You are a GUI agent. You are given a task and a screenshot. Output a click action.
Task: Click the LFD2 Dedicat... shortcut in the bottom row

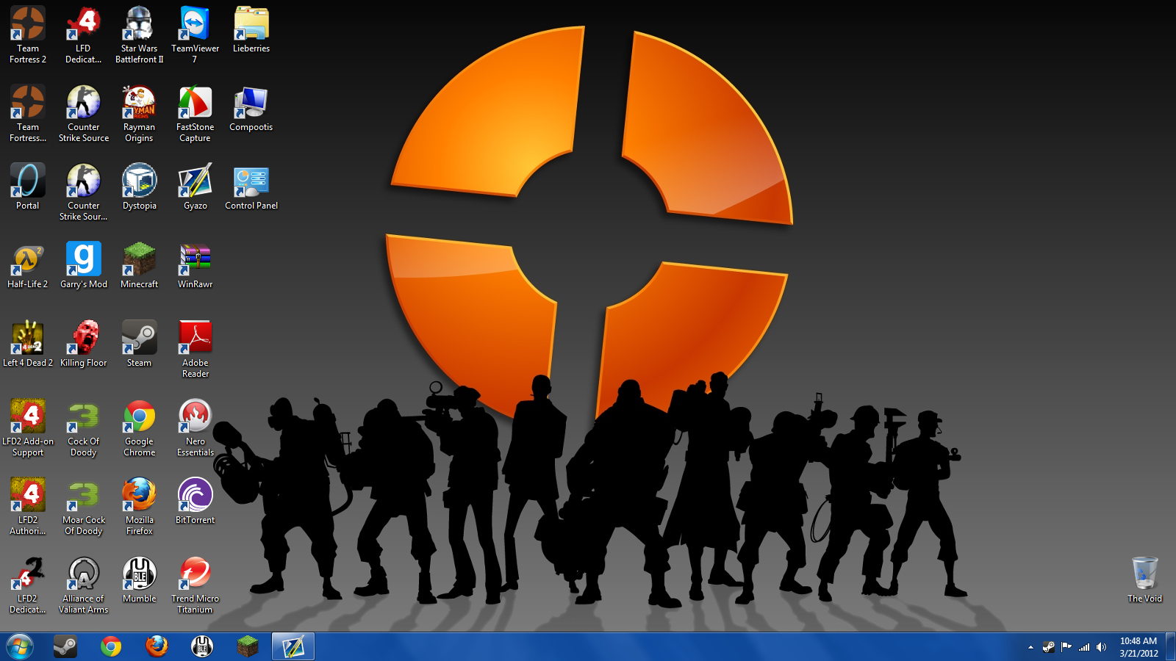(x=28, y=585)
